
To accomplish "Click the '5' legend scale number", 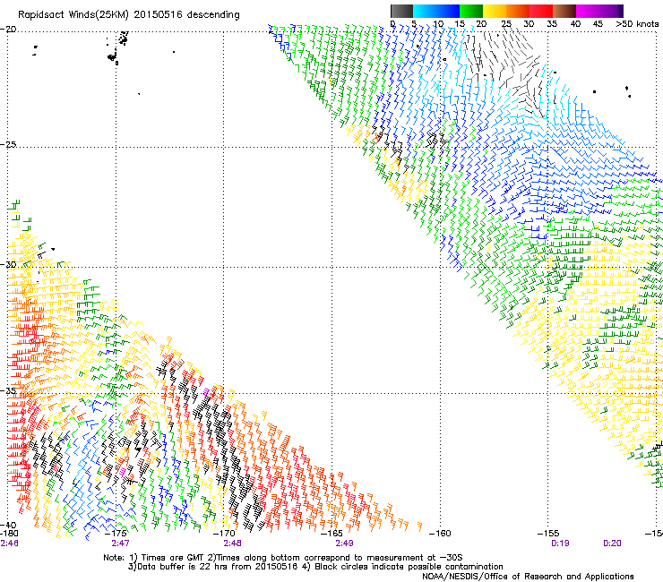I will [414, 24].
